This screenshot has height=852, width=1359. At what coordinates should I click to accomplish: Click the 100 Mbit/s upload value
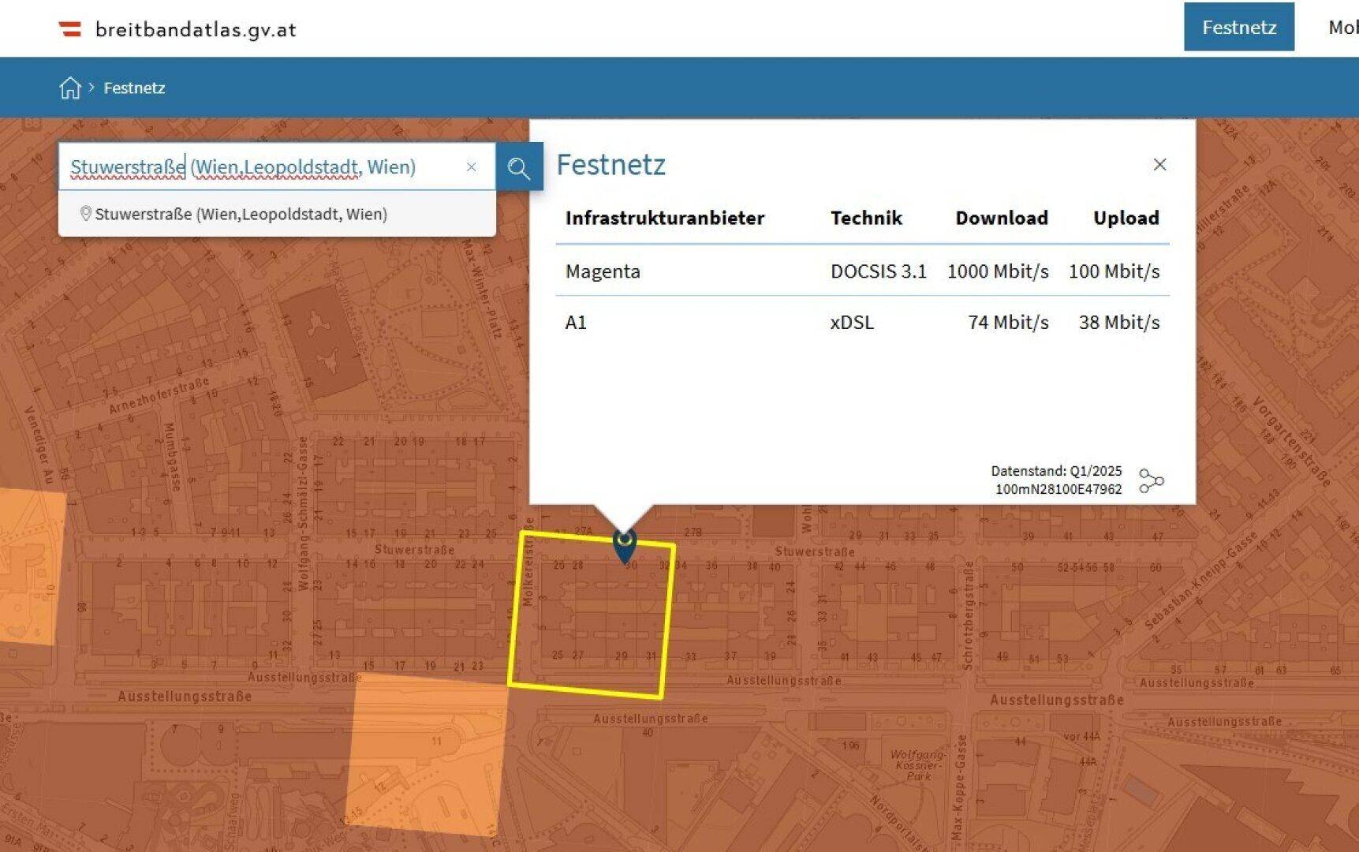(1114, 271)
